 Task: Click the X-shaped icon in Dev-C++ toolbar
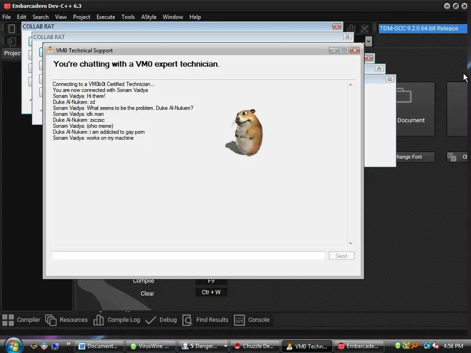364,29
